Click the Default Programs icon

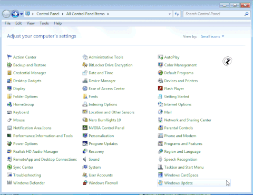pos(160,73)
